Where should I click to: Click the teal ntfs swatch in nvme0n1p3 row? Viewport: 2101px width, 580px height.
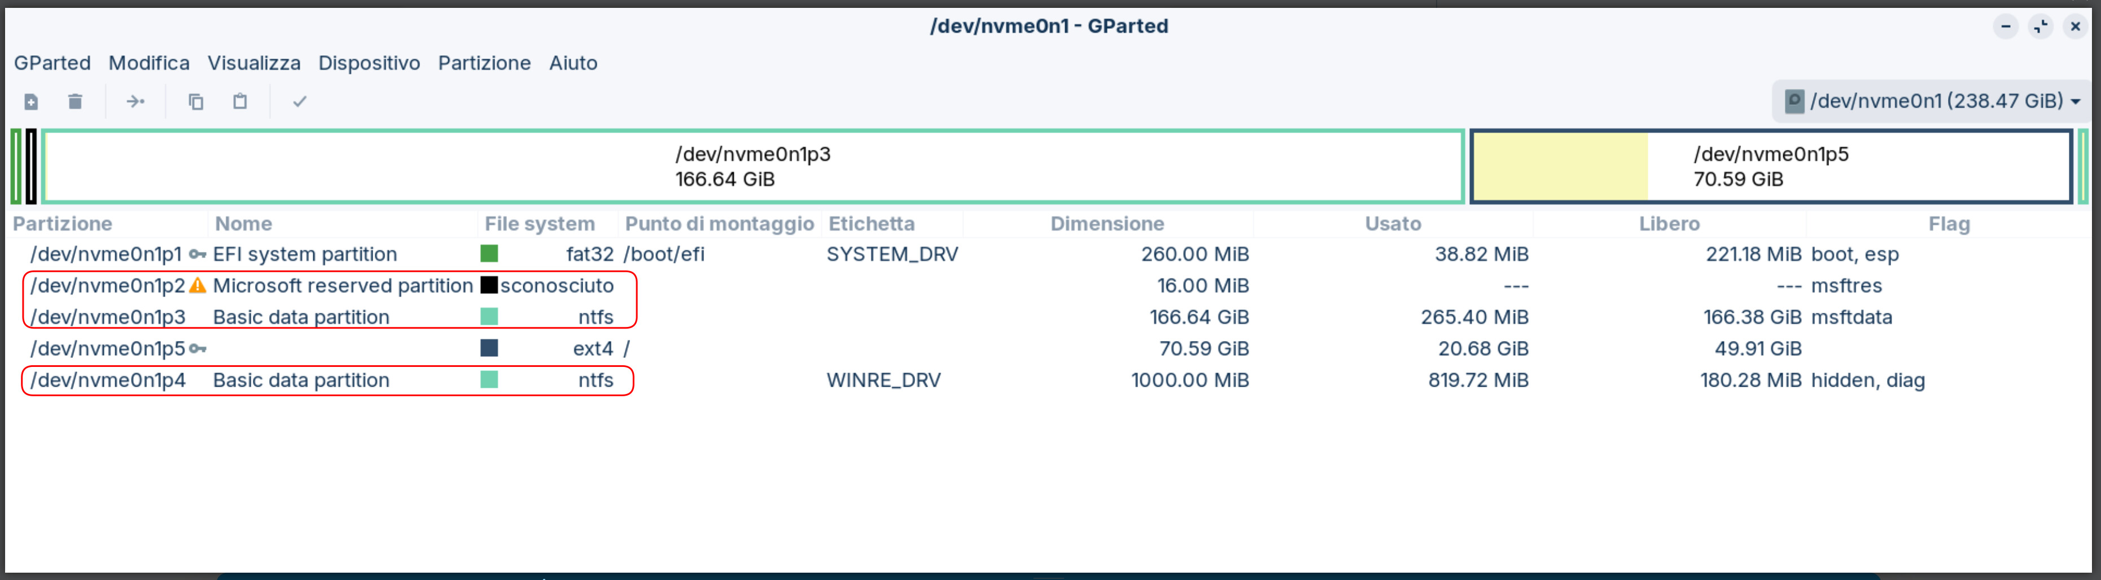pyautogui.click(x=489, y=316)
